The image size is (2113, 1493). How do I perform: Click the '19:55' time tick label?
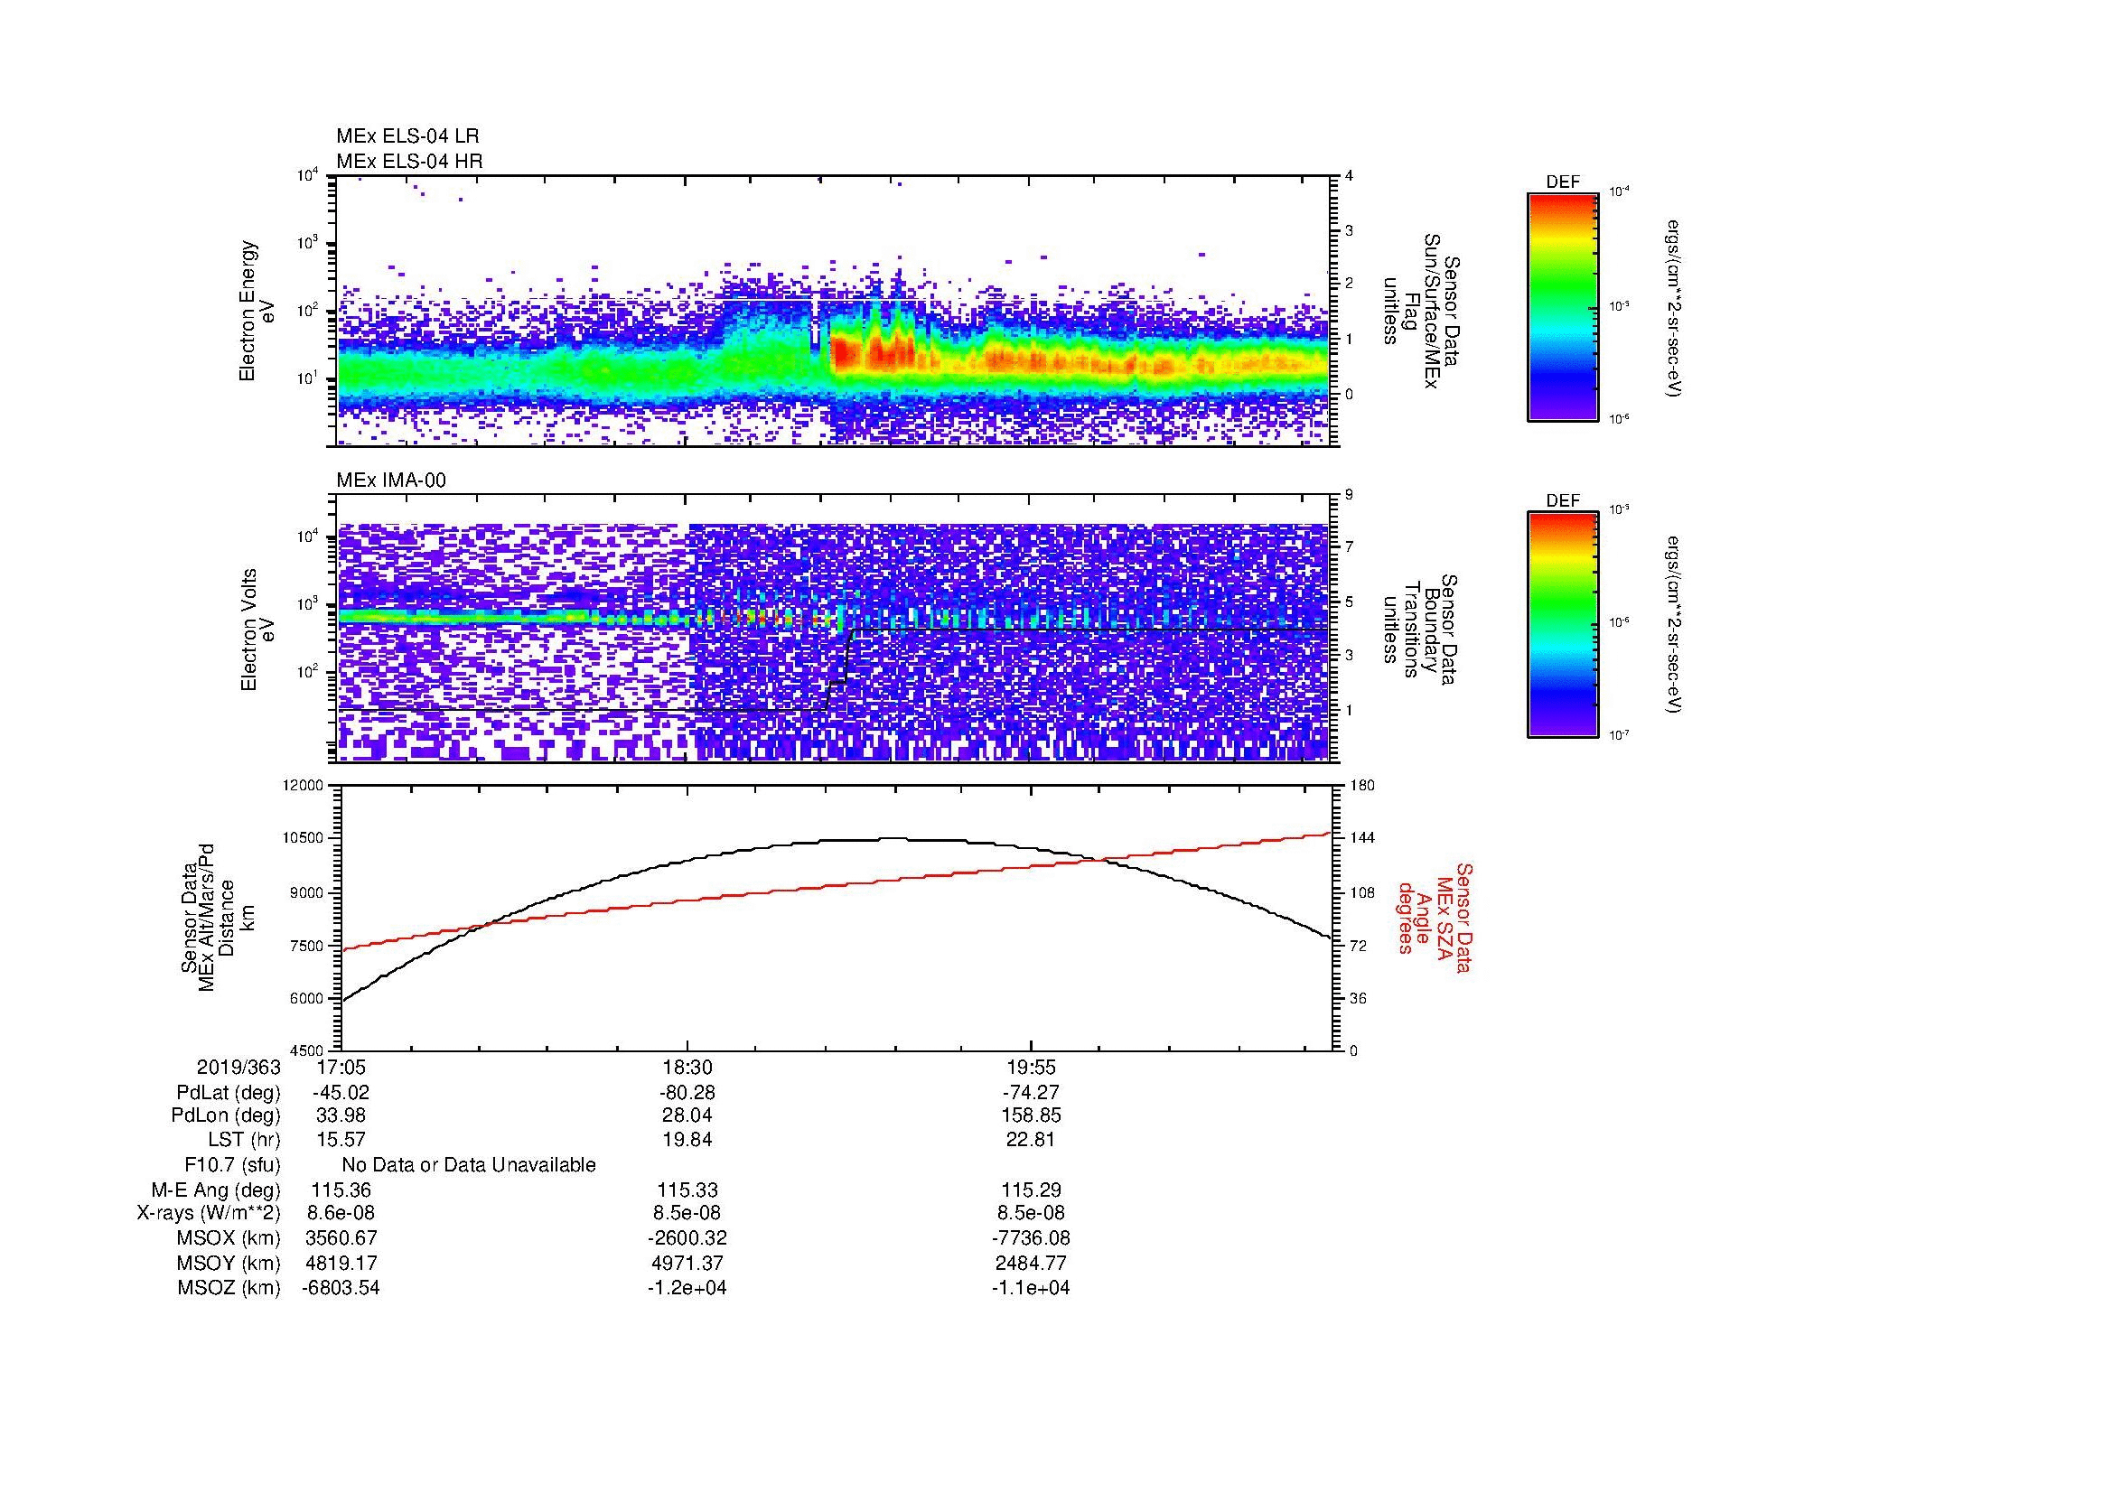[1032, 1067]
